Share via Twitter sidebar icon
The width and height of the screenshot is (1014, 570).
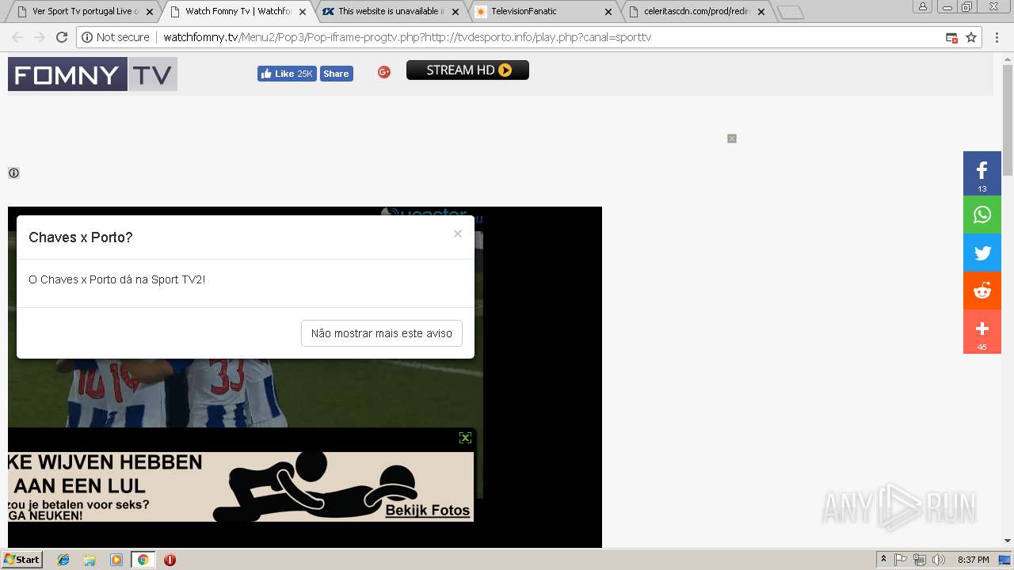[x=982, y=253]
